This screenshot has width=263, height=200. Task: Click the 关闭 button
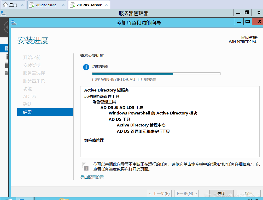click(221, 193)
